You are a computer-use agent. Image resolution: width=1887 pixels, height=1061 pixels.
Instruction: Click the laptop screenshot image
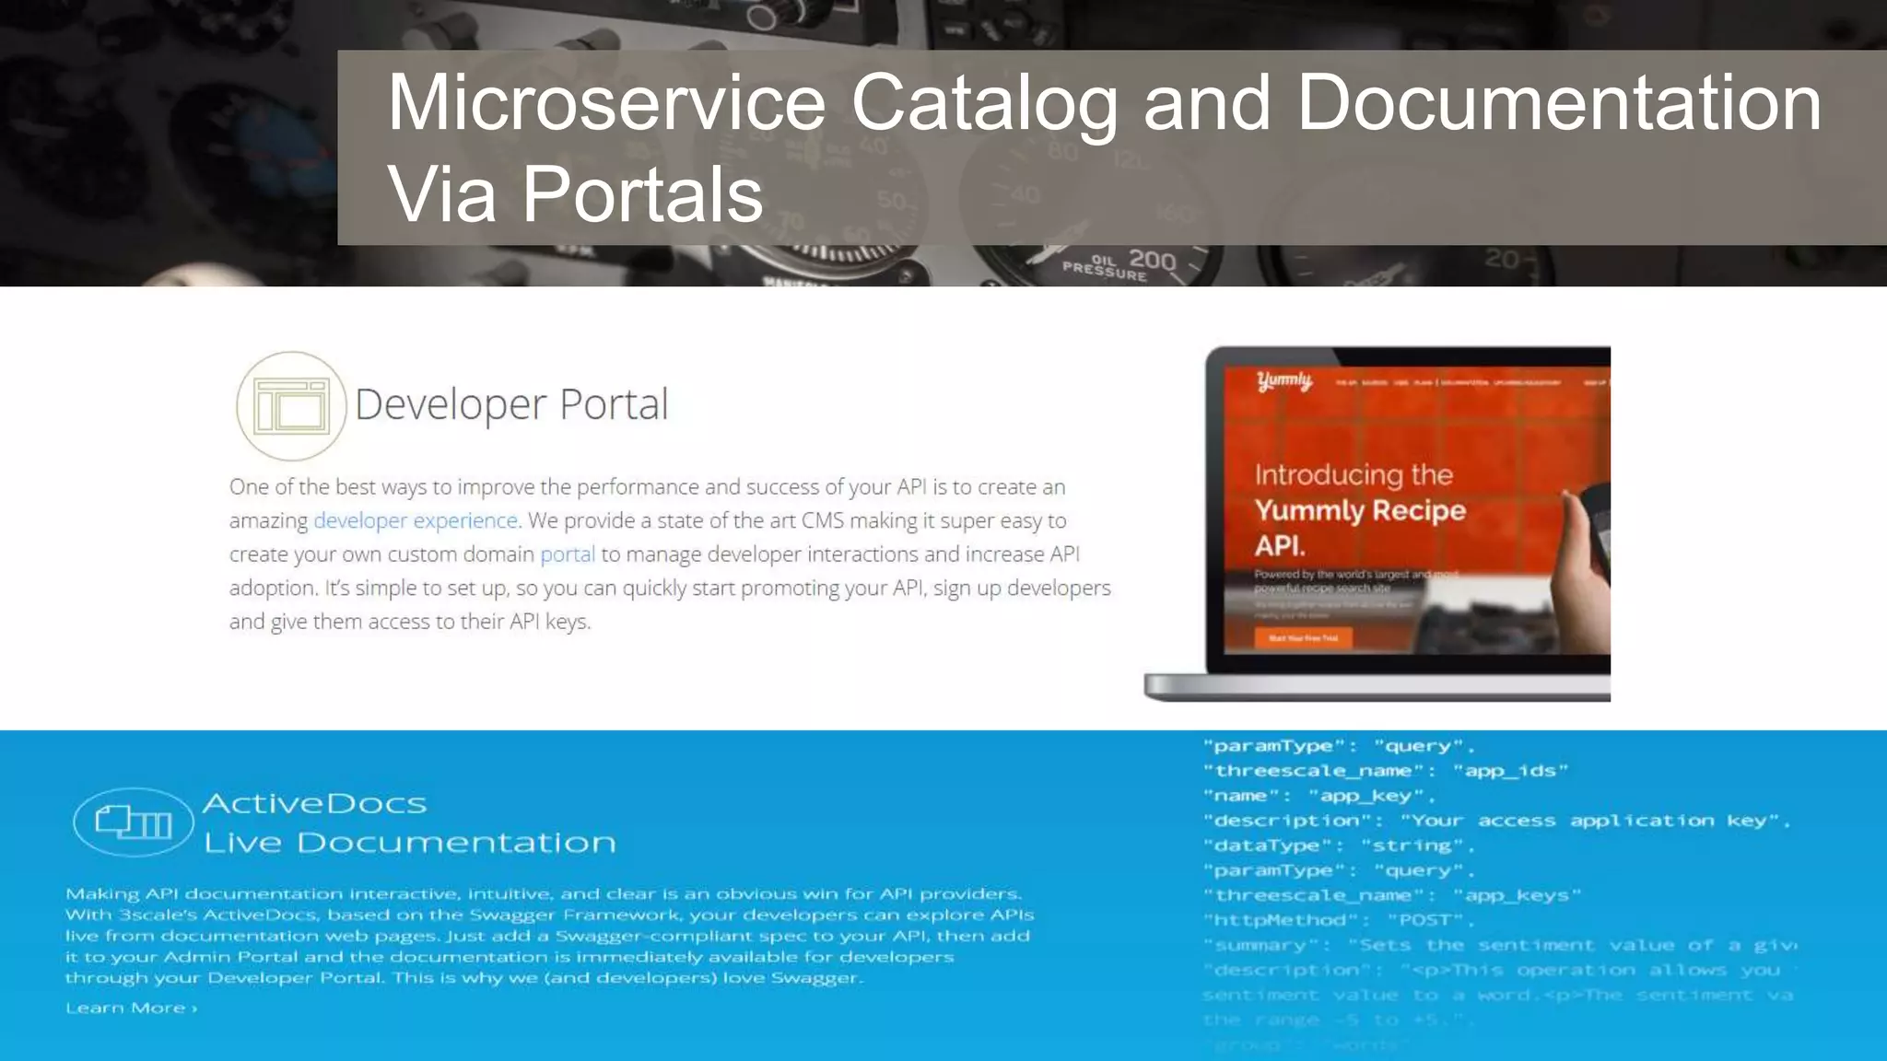[1377, 524]
